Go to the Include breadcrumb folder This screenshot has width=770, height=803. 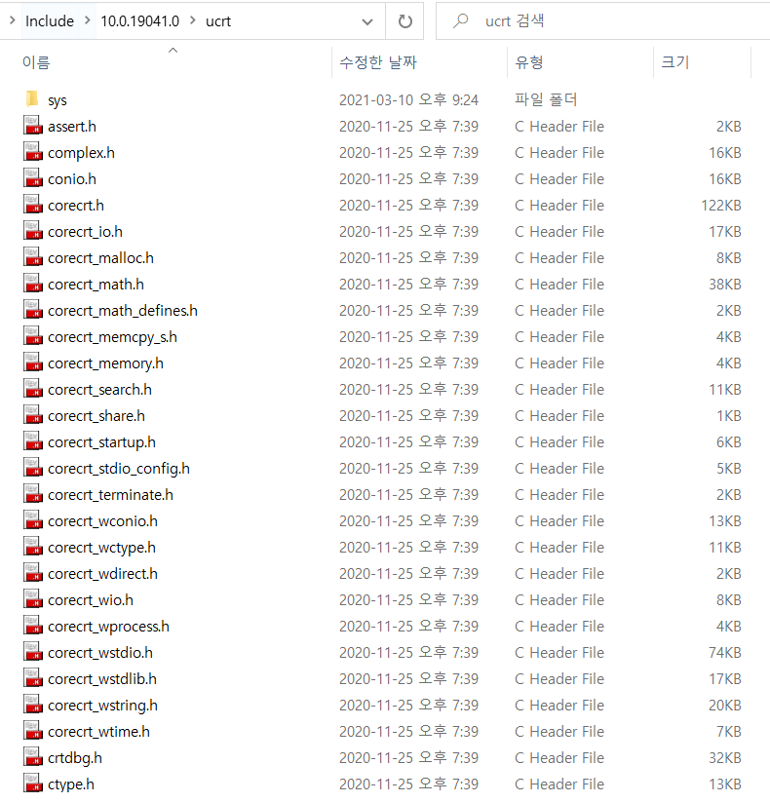(50, 21)
